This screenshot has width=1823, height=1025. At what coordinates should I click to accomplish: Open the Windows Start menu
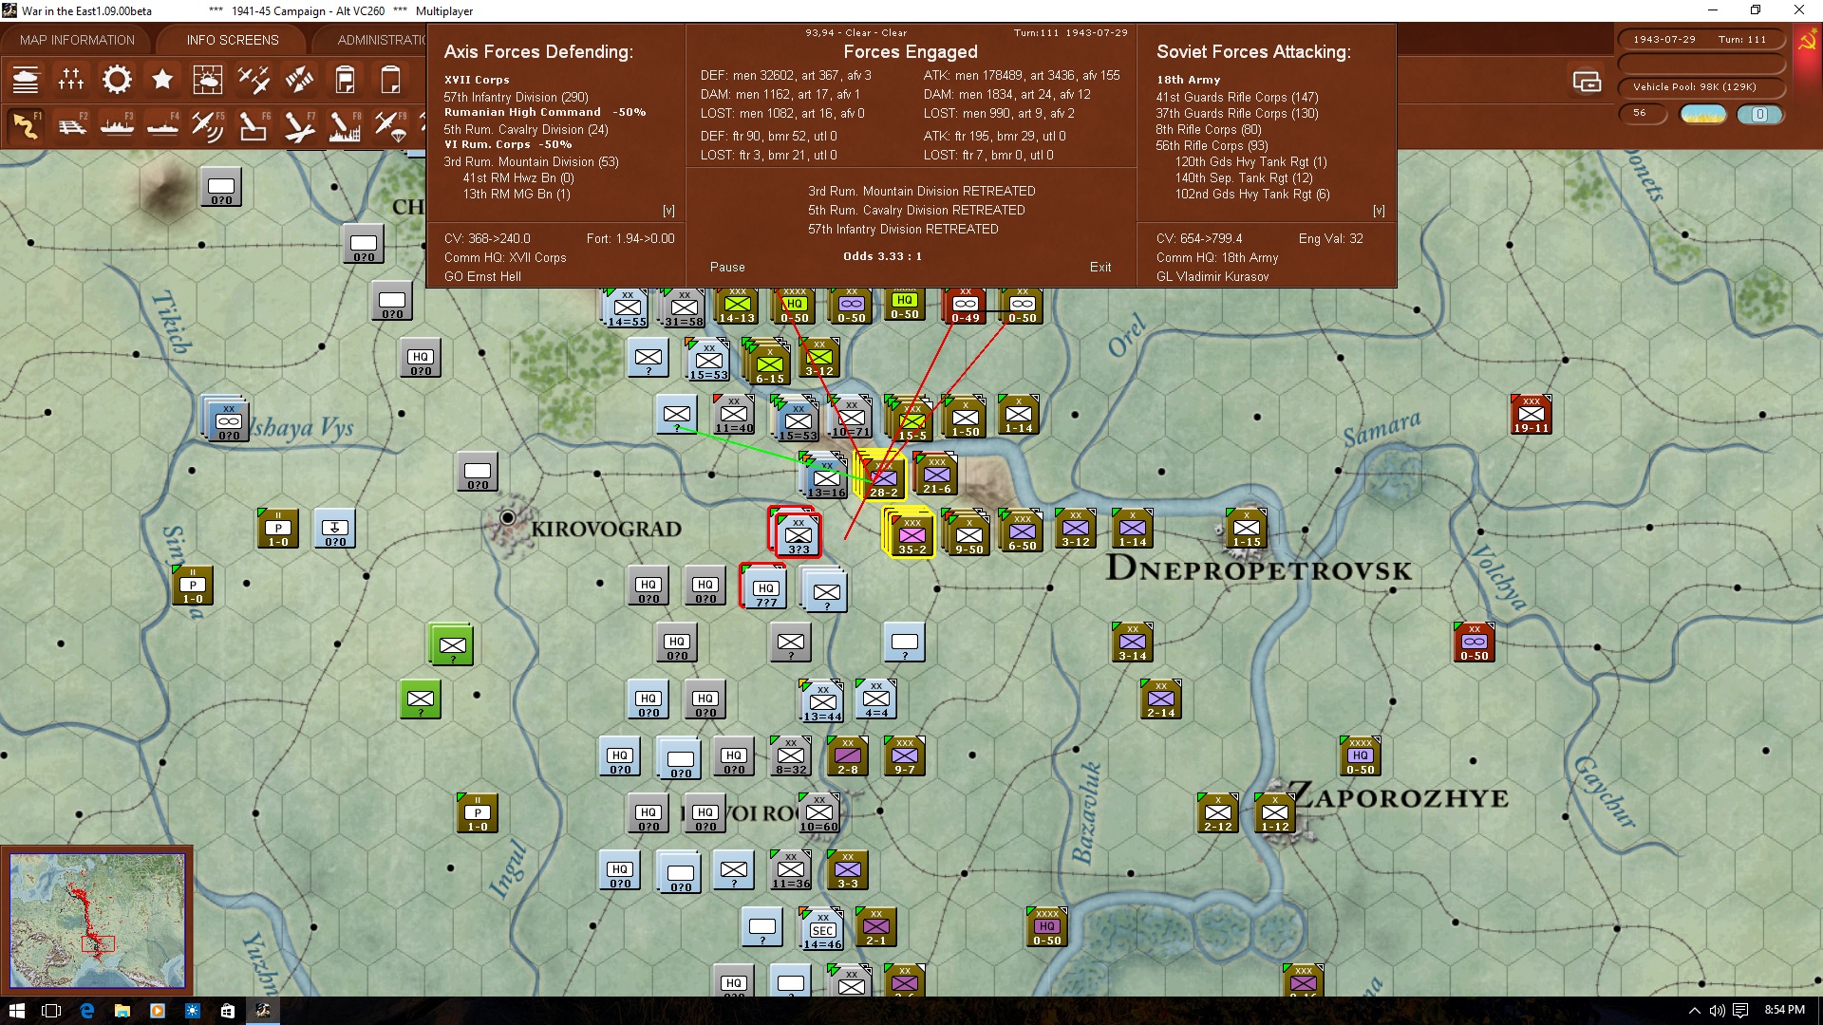coord(16,1011)
